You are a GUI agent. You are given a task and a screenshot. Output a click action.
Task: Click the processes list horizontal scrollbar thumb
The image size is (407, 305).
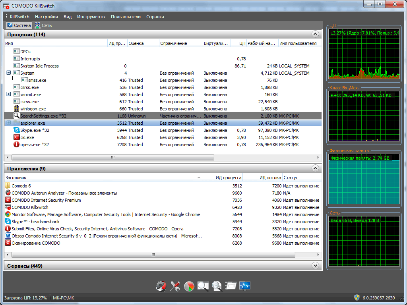(x=112, y=157)
